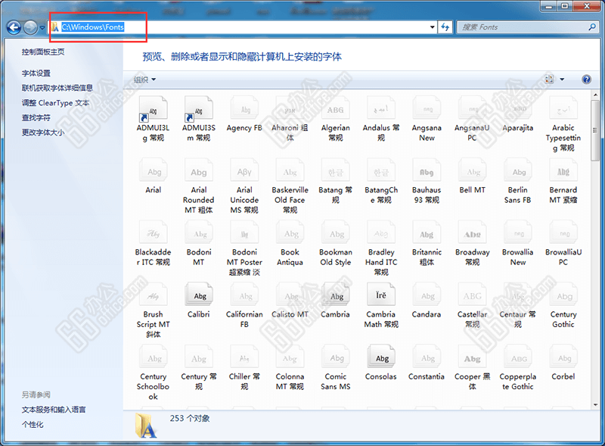Screen dimensions: 605x446
Task: Open 更改字体大小 link
Action: point(43,133)
